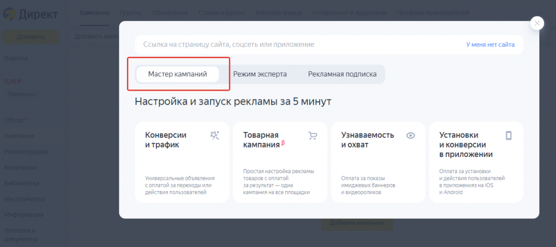556x247 pixels.
Task: Choose the Конверсии и трафик campaign card
Action: 182,162
